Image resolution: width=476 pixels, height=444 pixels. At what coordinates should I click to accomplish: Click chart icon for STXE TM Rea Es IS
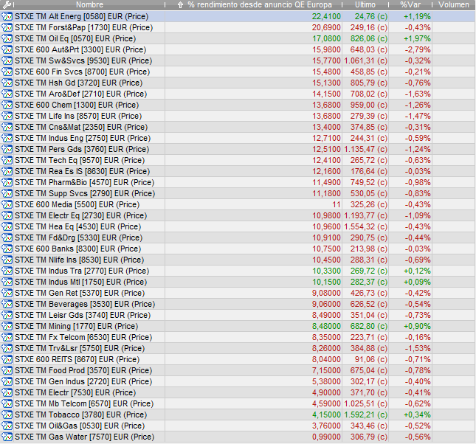tap(7, 171)
